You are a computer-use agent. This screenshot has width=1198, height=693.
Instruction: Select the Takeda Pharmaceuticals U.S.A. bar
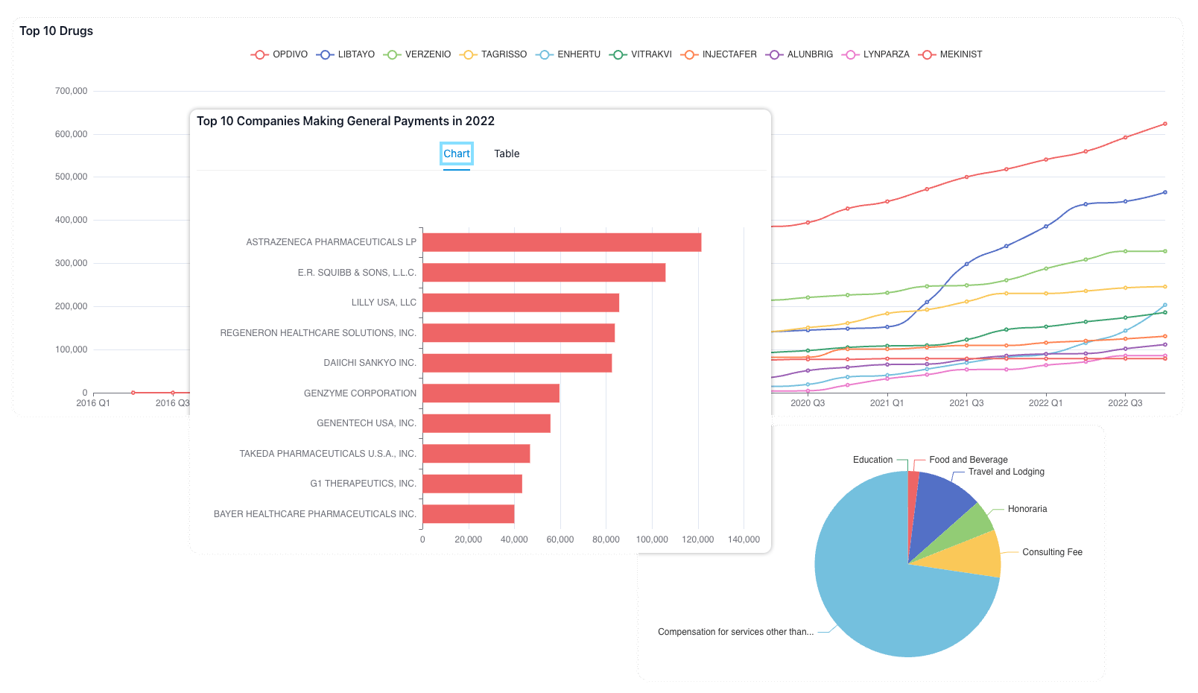tap(476, 454)
